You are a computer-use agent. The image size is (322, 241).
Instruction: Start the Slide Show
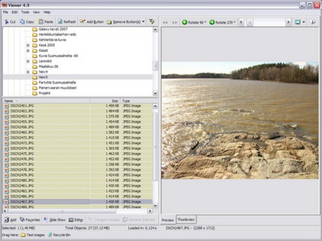point(54,220)
